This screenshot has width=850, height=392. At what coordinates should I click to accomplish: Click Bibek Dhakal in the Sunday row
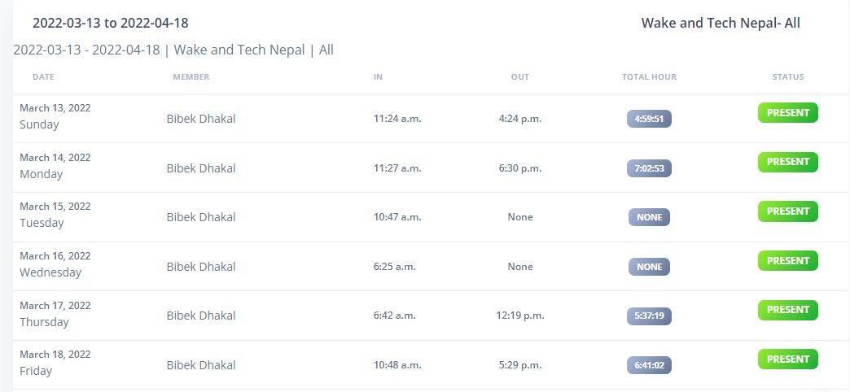[200, 119]
